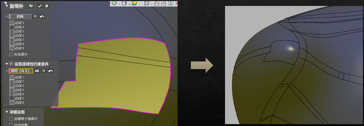Select 边线 4 in the upper edge list
The width and height of the screenshot is (364, 126).
click(x=19, y=27)
